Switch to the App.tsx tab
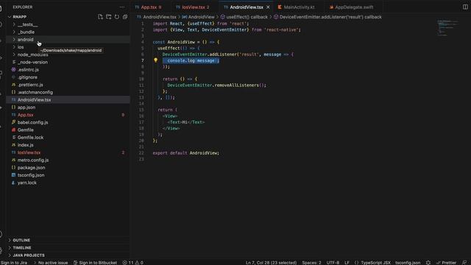Screen dimensions: 471x265 tap(149, 7)
